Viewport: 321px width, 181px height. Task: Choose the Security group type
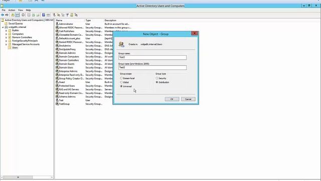pos(157,78)
